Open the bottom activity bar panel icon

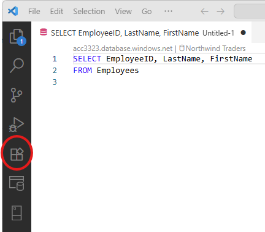(17, 213)
